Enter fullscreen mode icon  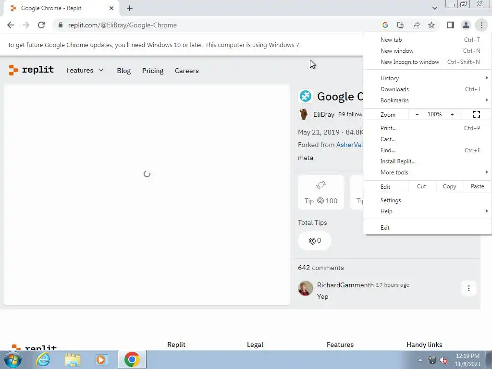[x=476, y=114]
